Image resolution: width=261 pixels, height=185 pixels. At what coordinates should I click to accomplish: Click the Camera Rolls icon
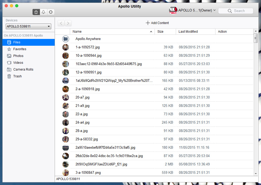coord(9,70)
